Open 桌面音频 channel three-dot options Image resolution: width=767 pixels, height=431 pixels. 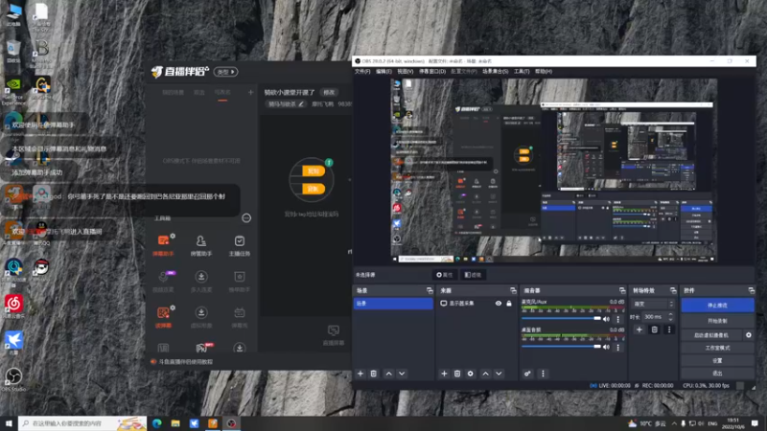tap(618, 347)
